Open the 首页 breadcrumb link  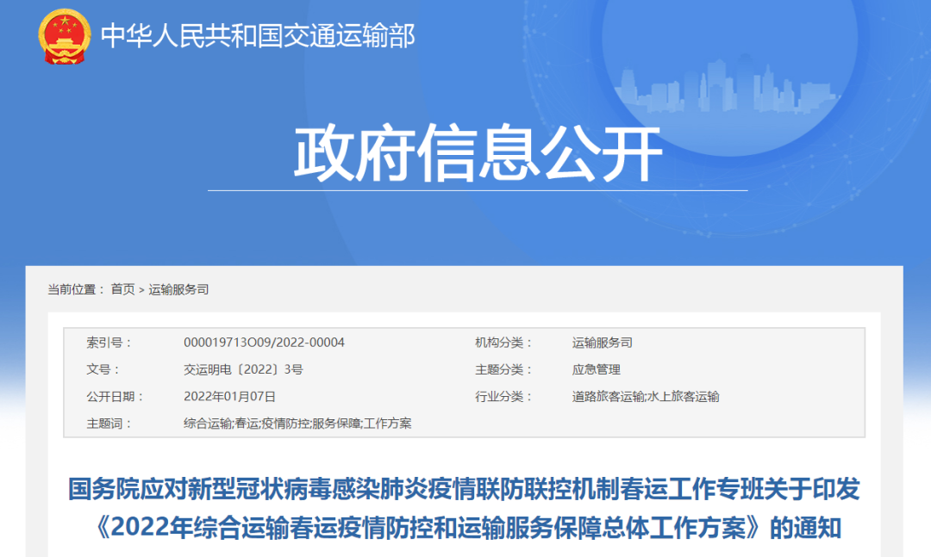pyautogui.click(x=123, y=289)
